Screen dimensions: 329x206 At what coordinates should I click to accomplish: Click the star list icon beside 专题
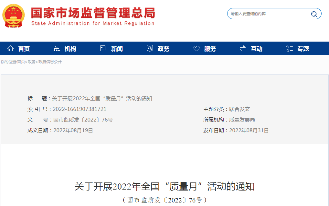[290, 49]
